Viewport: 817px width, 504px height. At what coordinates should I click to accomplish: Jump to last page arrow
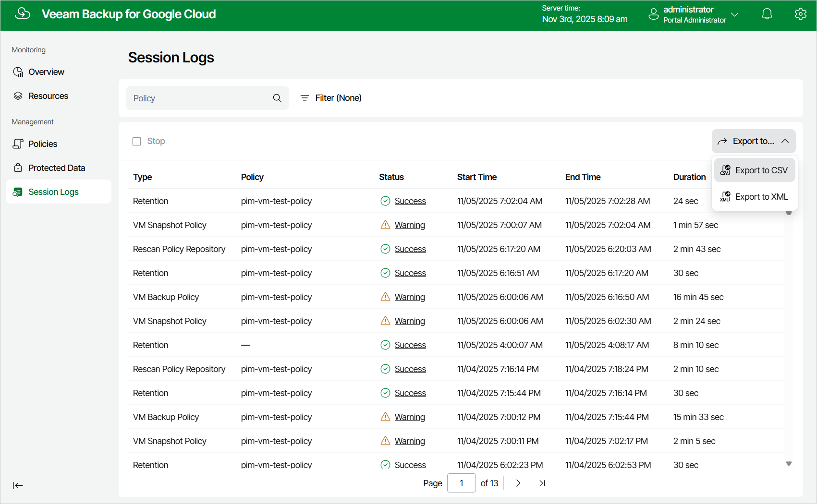pyautogui.click(x=542, y=483)
